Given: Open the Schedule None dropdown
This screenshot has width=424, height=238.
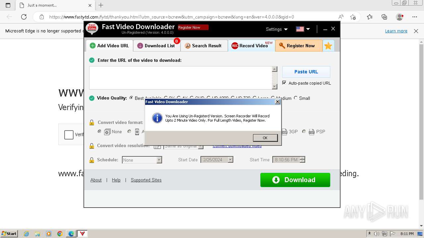Looking at the screenshot, I should [x=142, y=160].
